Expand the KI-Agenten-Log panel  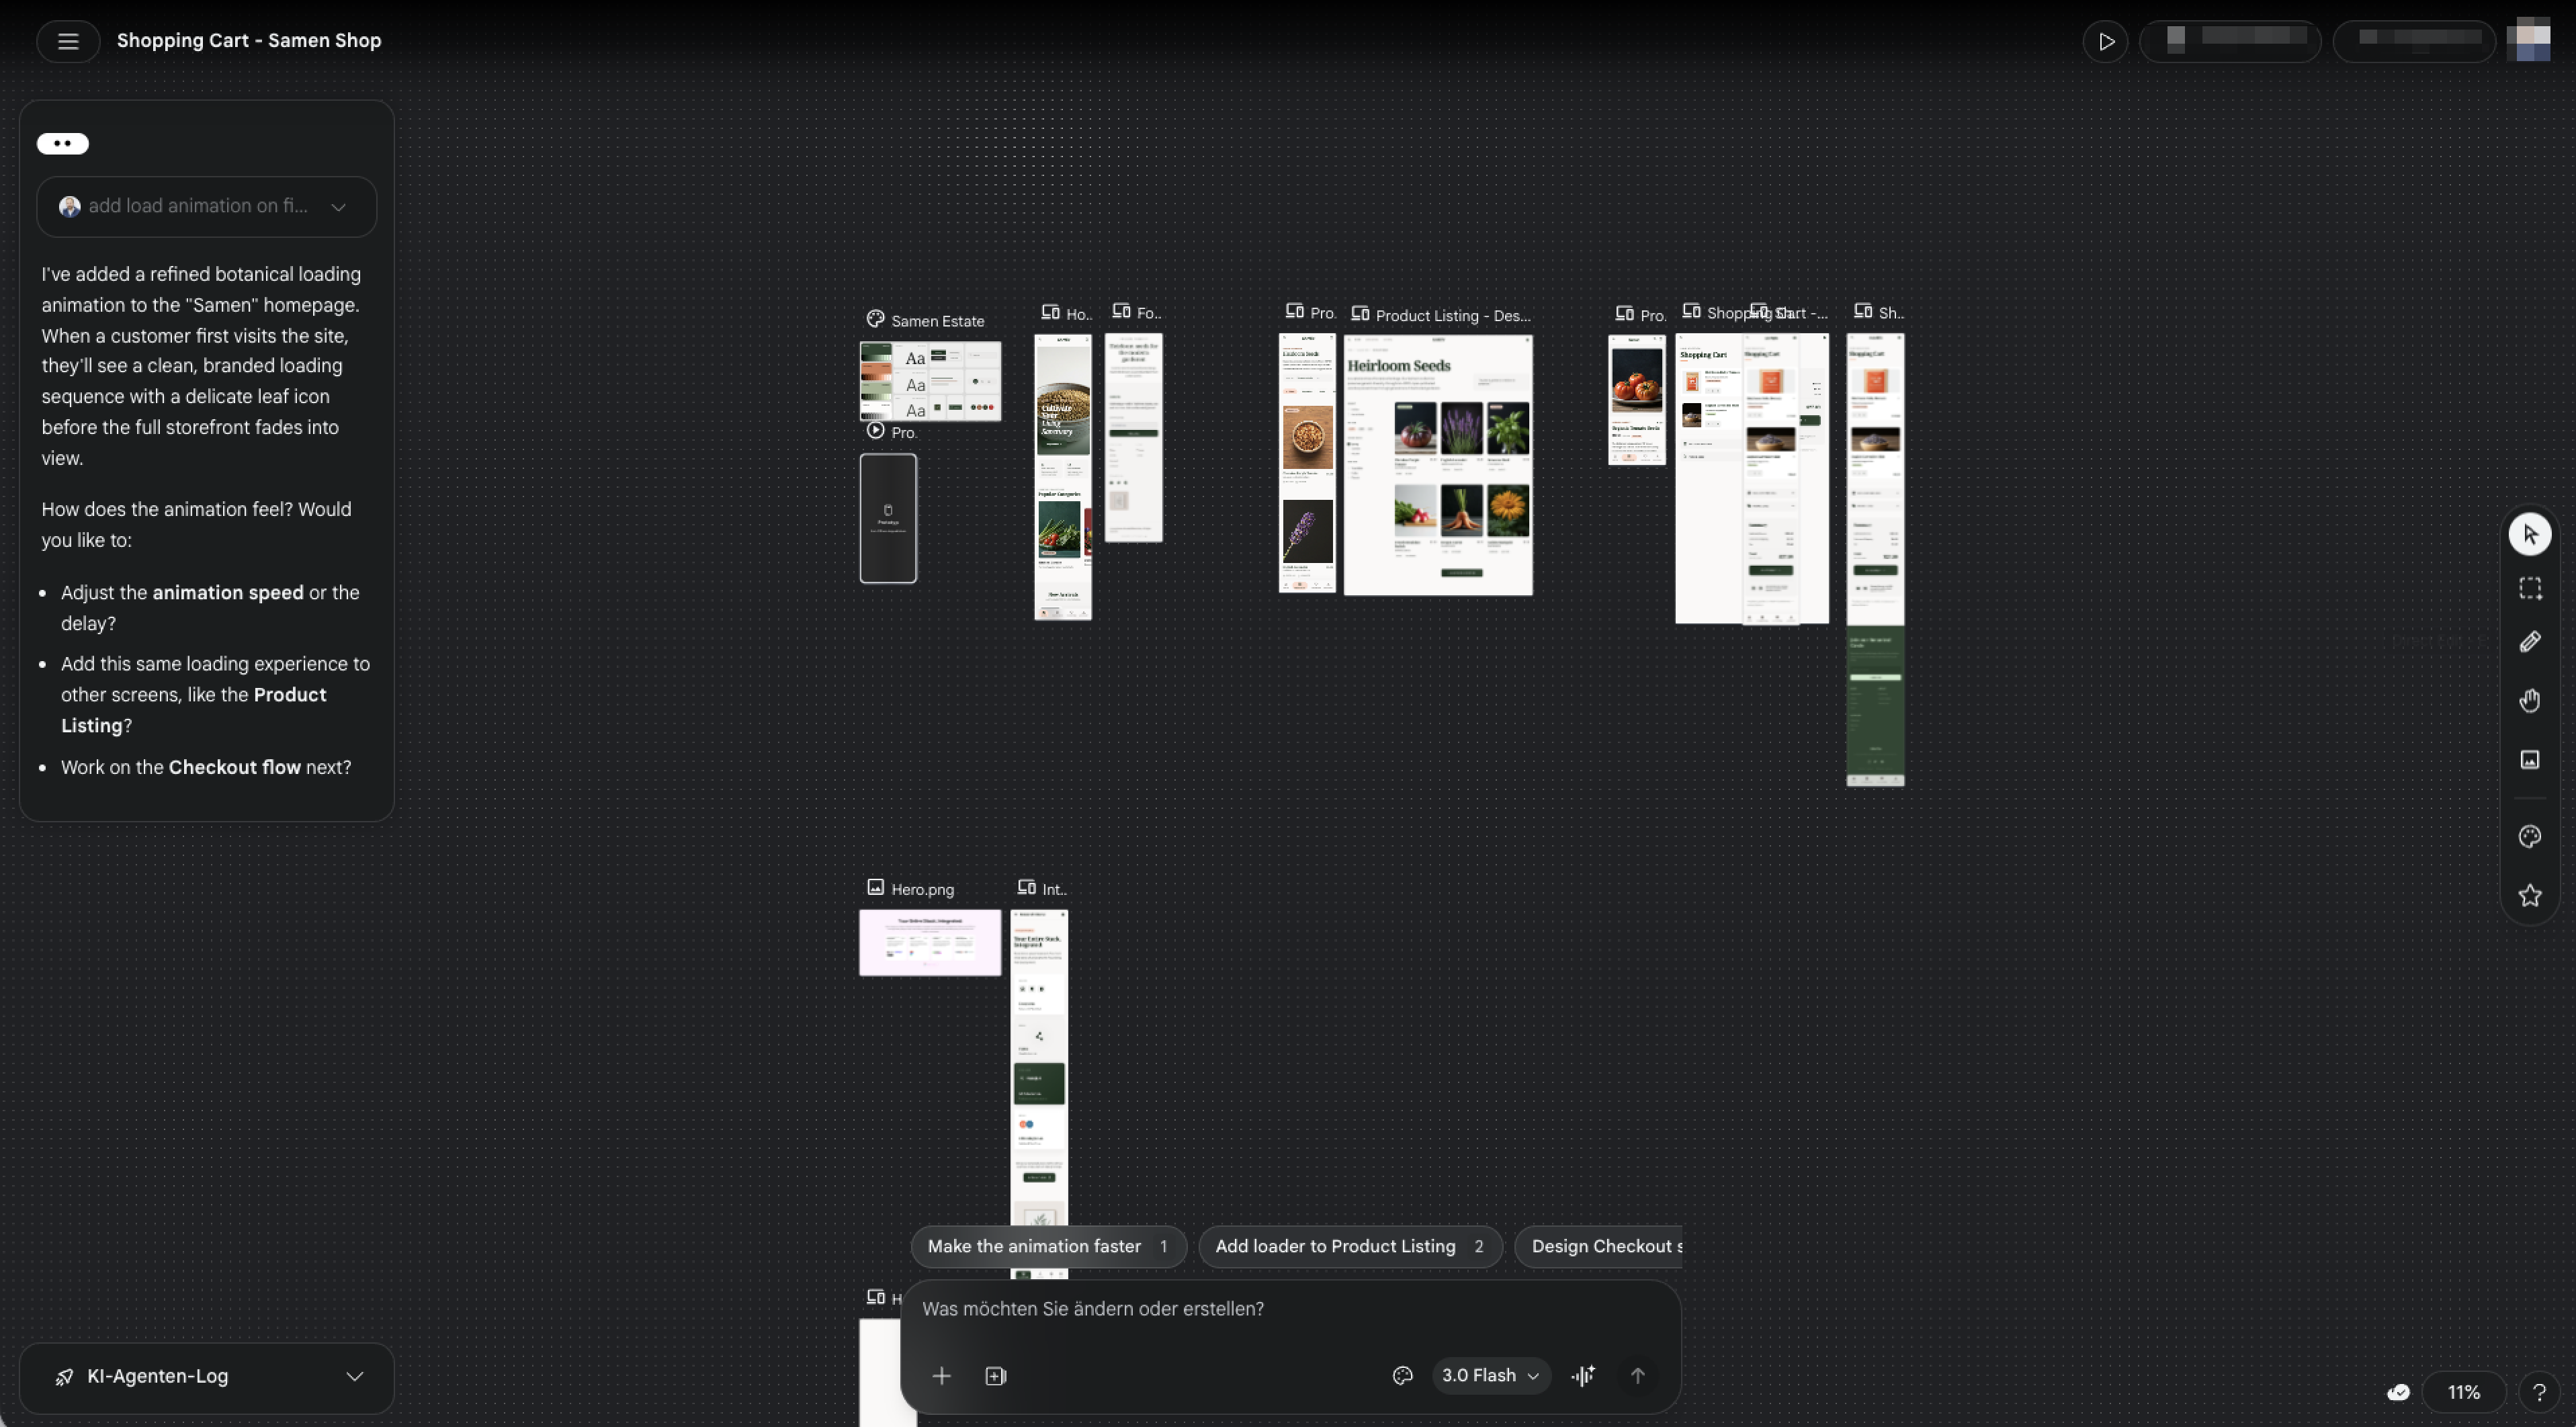(x=206, y=1377)
